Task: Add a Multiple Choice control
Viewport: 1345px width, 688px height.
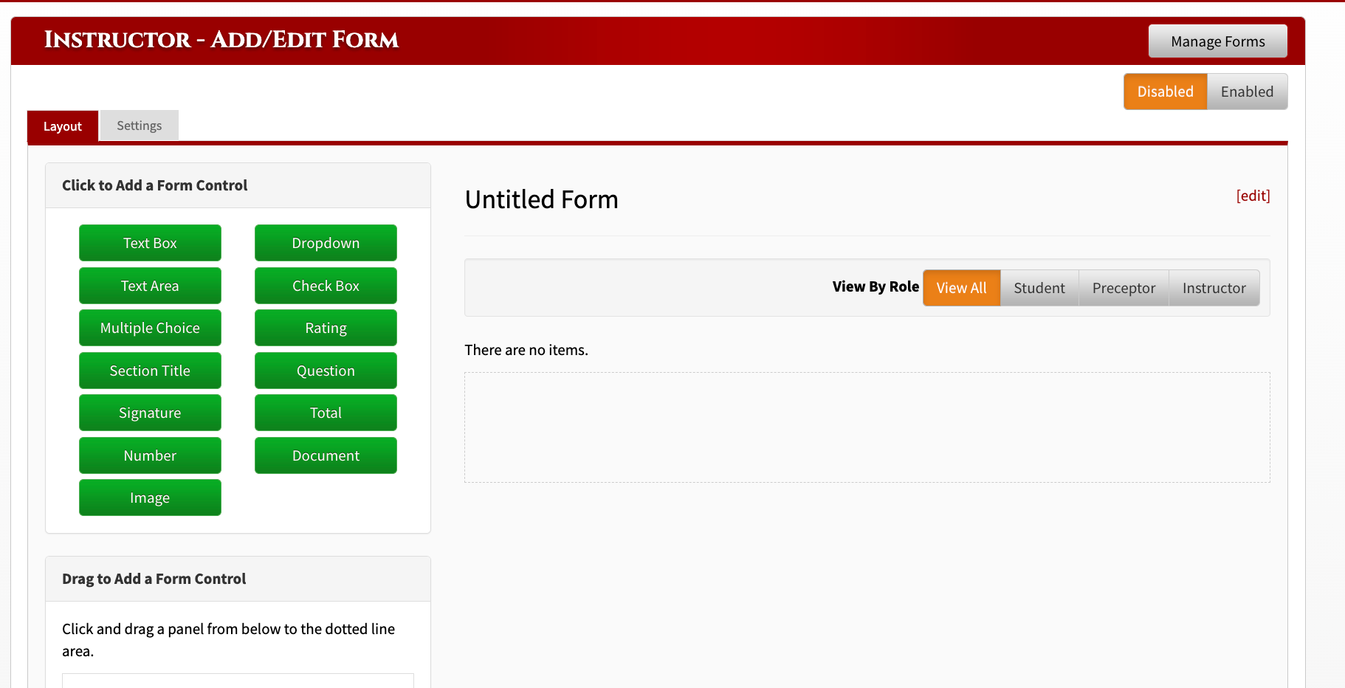Action: click(x=150, y=328)
